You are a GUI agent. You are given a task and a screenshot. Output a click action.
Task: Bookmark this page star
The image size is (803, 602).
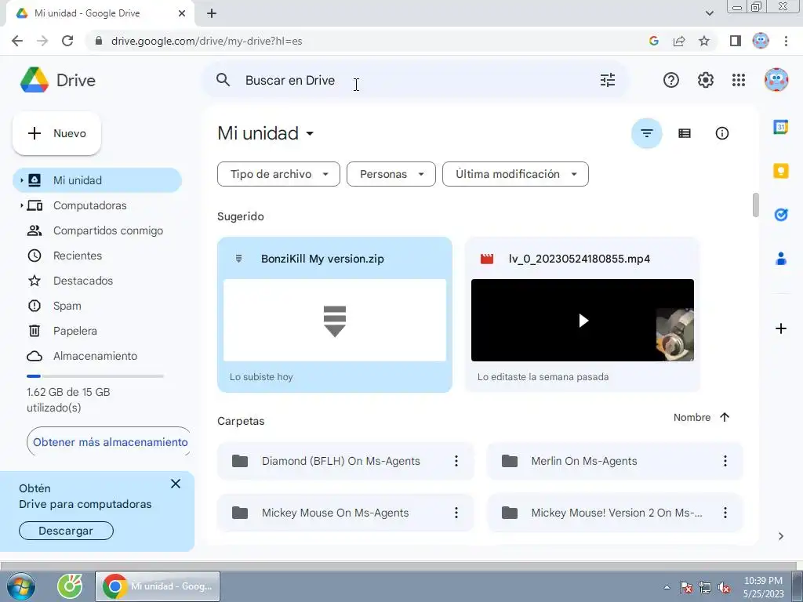704,41
